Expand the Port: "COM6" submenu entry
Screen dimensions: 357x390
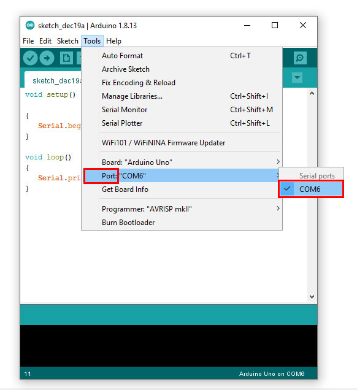pos(182,175)
